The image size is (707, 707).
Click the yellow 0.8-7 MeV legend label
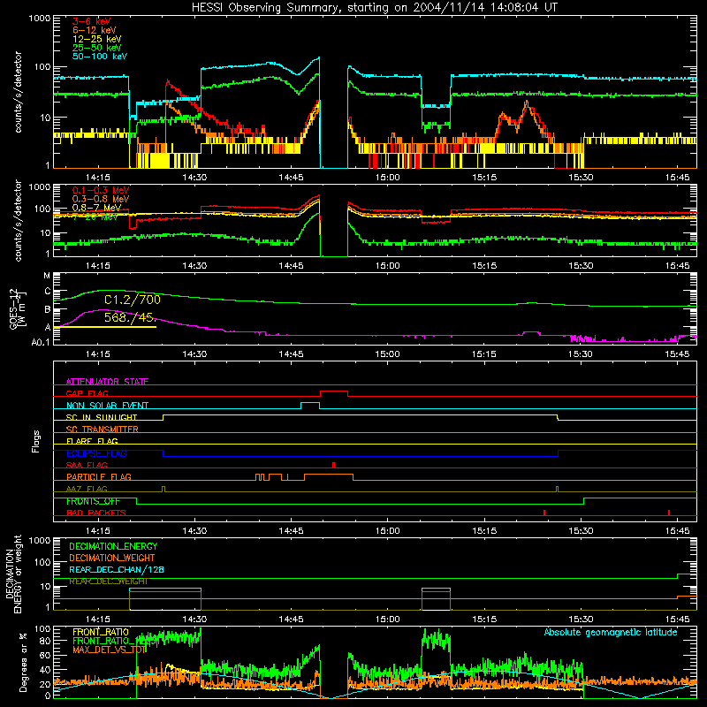[97, 208]
